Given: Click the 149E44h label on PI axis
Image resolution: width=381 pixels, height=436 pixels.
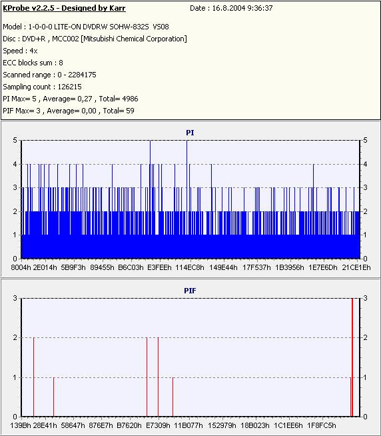Looking at the screenshot, I should tap(223, 267).
